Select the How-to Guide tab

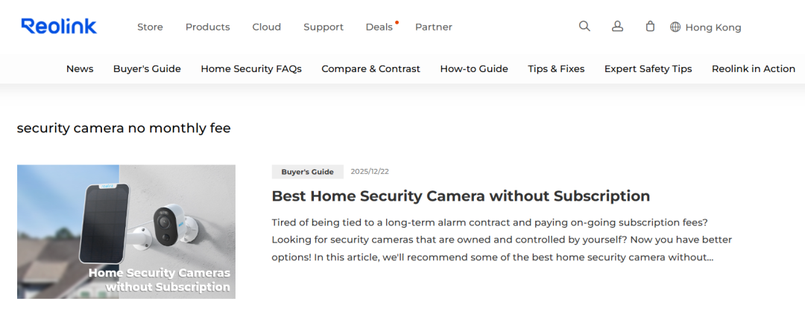coord(474,68)
